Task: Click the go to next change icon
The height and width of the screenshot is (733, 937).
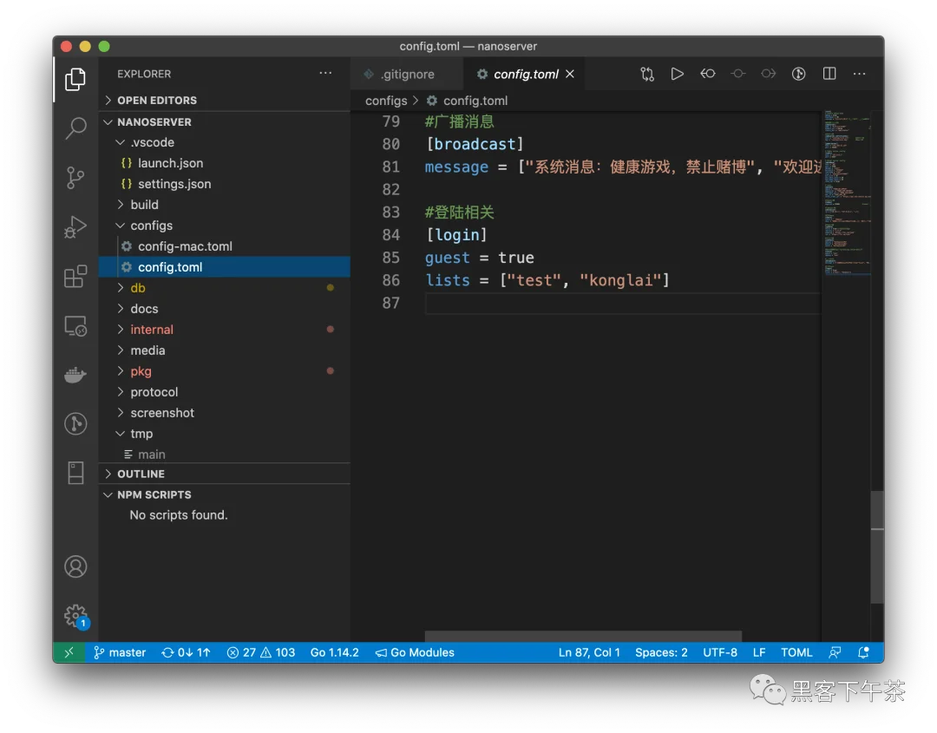Action: 769,74
